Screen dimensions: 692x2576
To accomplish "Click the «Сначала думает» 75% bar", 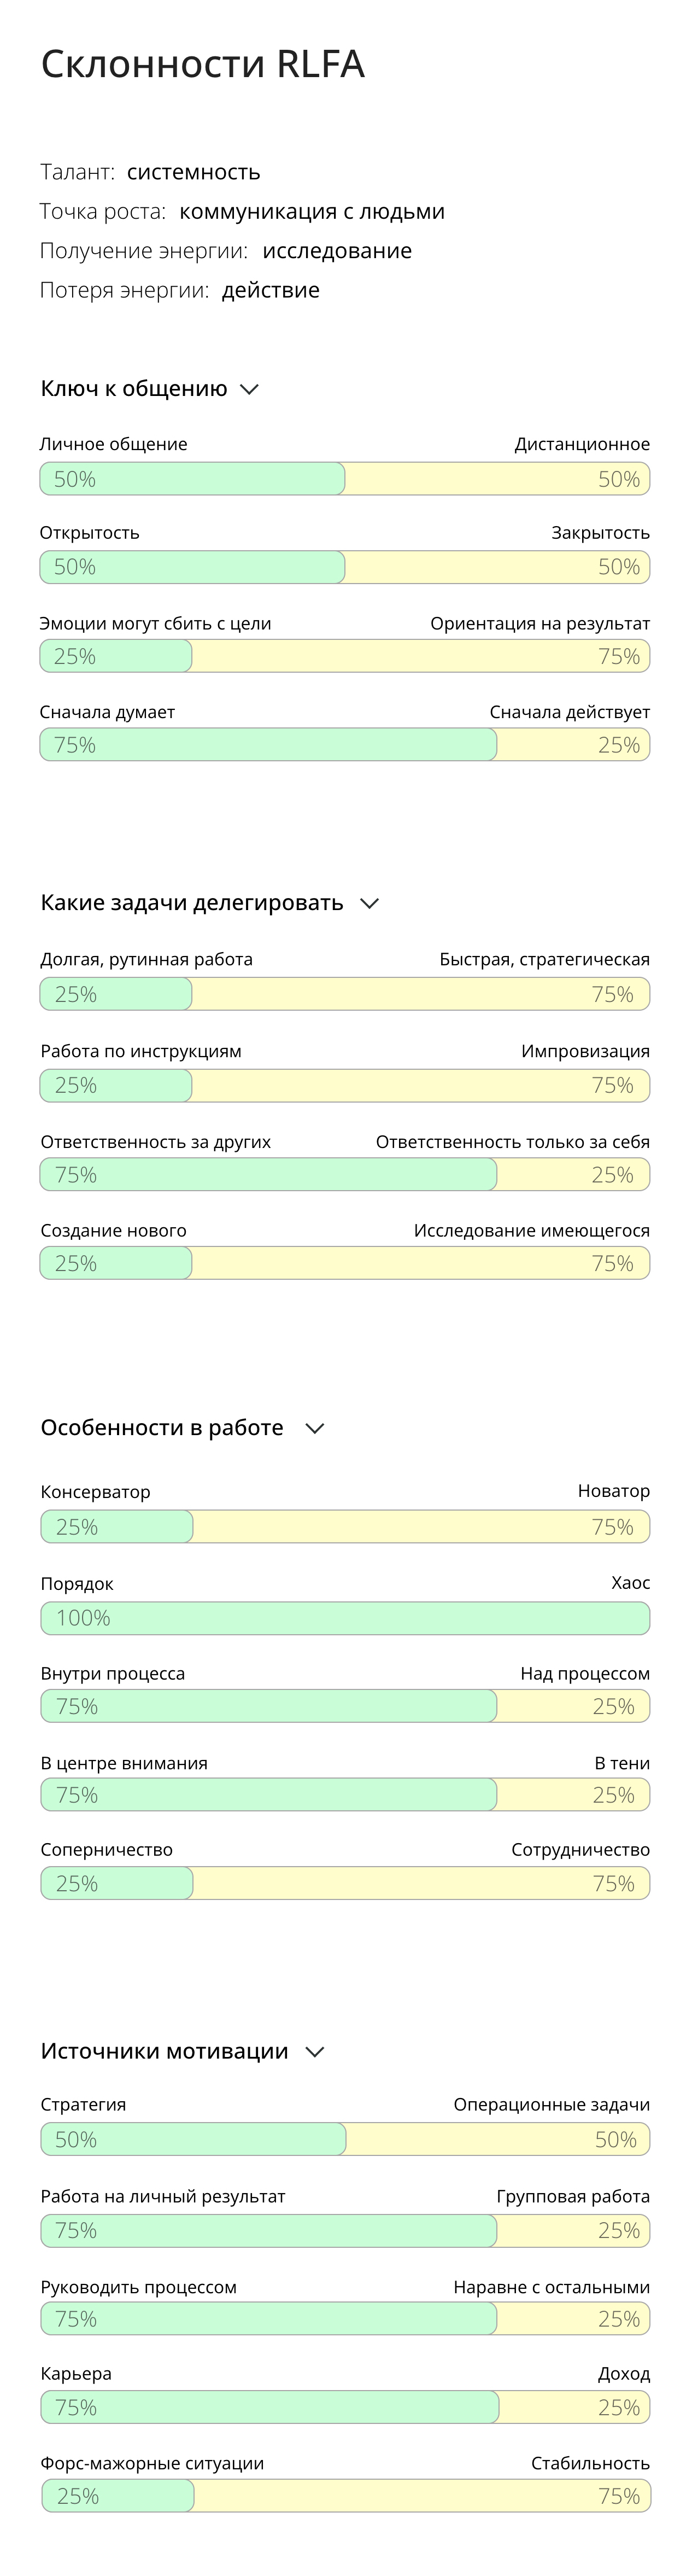I will click(268, 745).
